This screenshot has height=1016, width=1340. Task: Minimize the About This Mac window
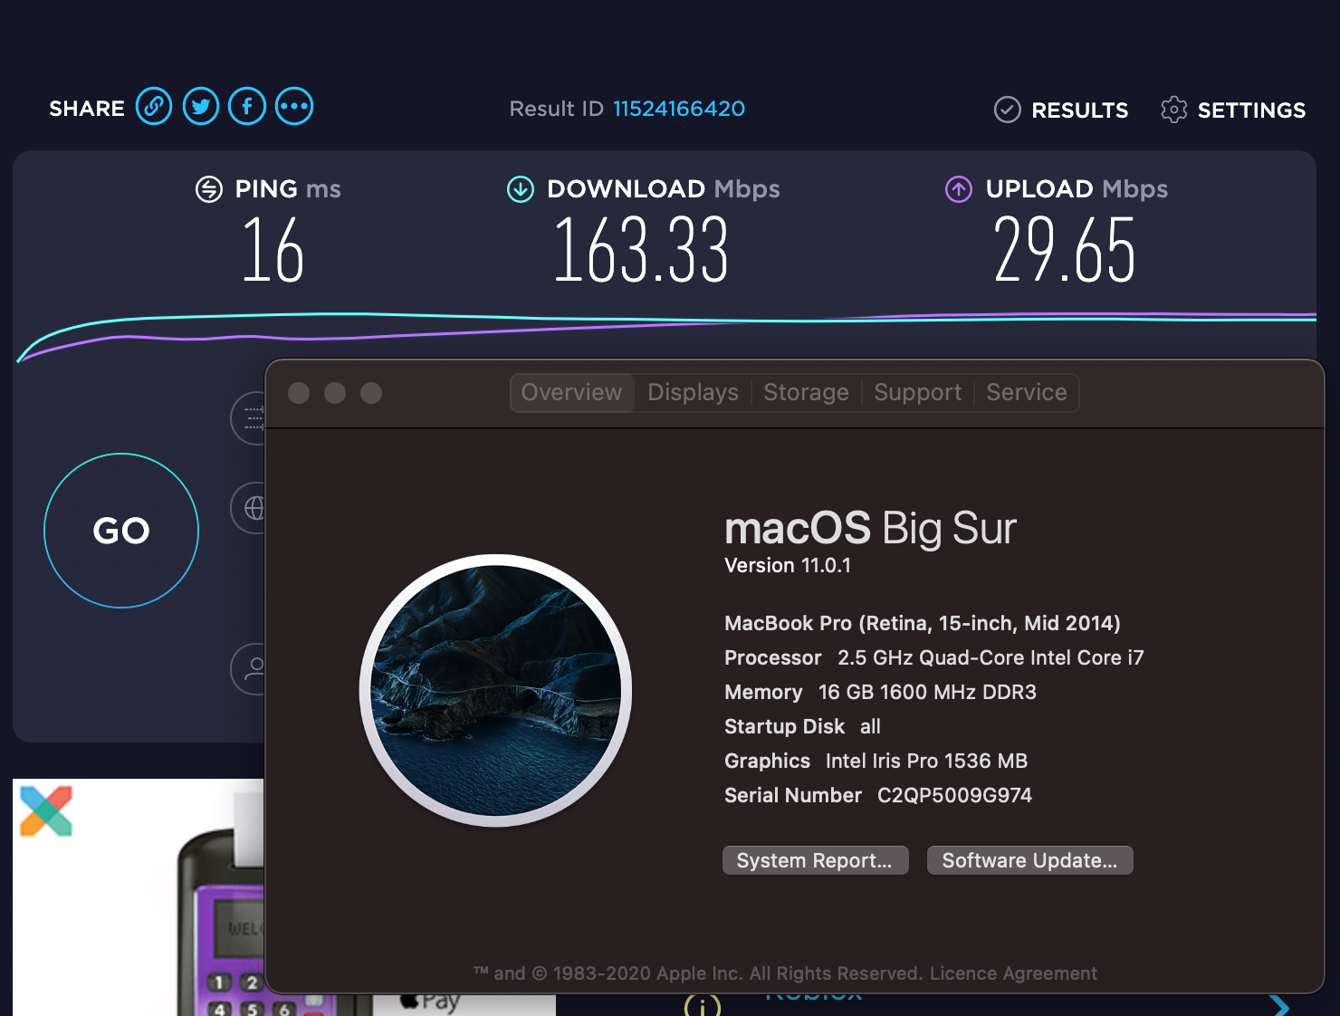335,393
